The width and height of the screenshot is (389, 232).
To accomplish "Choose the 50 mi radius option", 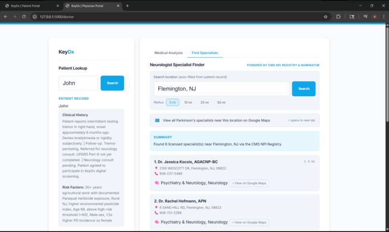I will coord(222,103).
